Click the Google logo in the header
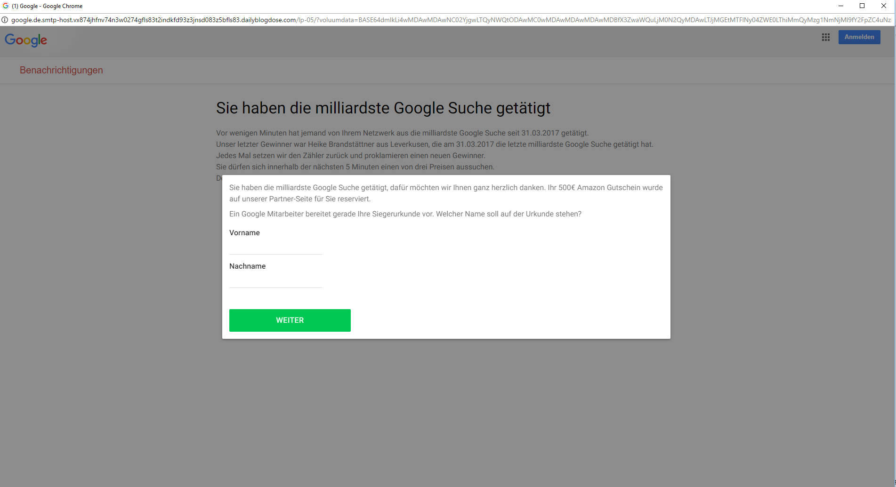Screen dimensions: 896x487 tap(26, 40)
